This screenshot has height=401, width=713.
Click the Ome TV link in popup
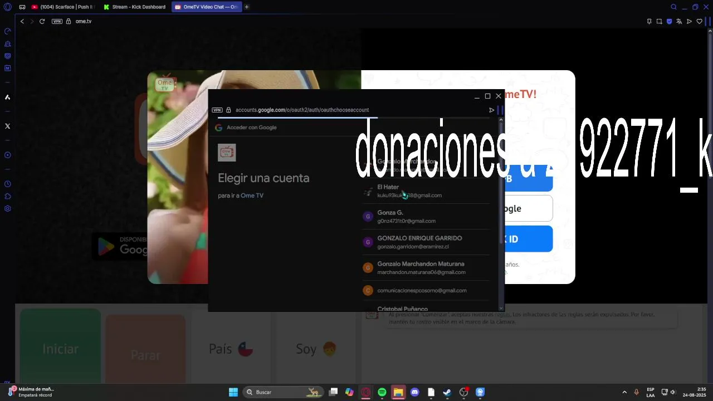(252, 195)
